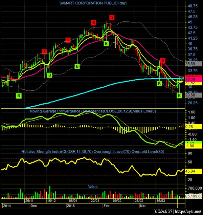Viewport: 203px width, 215px height.
Task: Click the 16/12 date label
Action: click(x=51, y=201)
